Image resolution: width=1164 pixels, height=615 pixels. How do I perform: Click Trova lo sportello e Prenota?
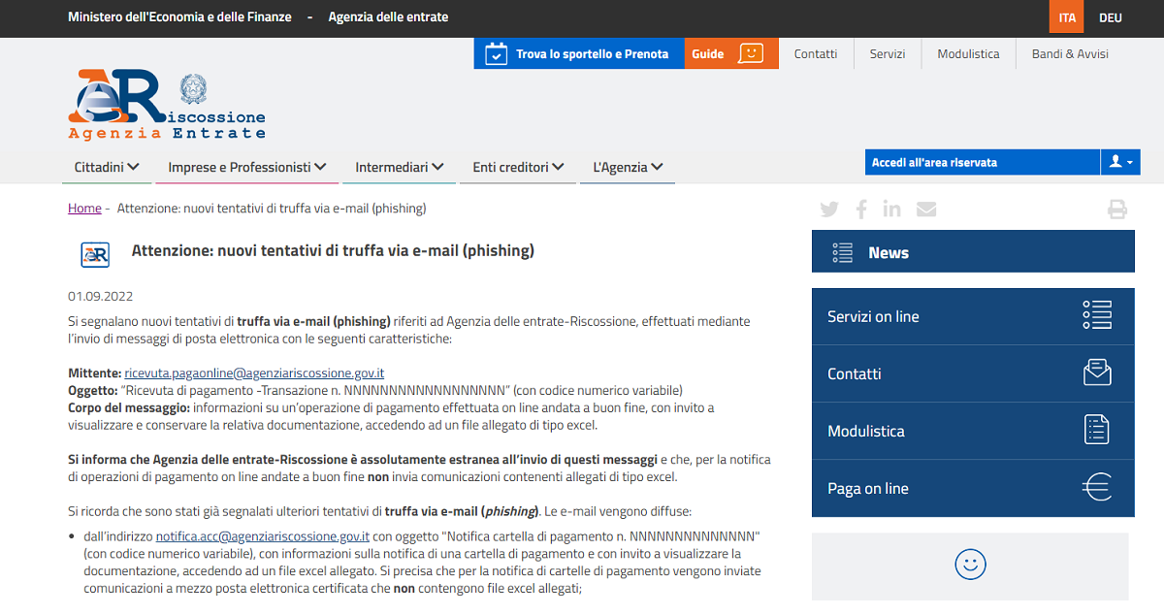(579, 53)
